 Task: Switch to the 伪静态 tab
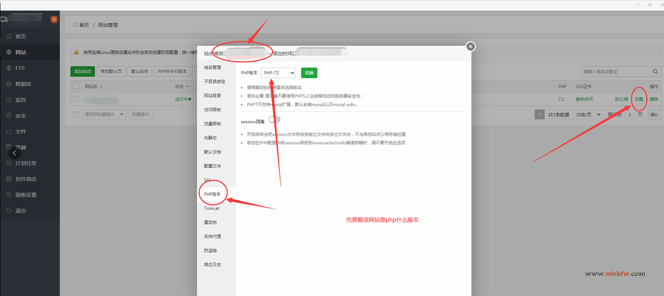(x=210, y=138)
